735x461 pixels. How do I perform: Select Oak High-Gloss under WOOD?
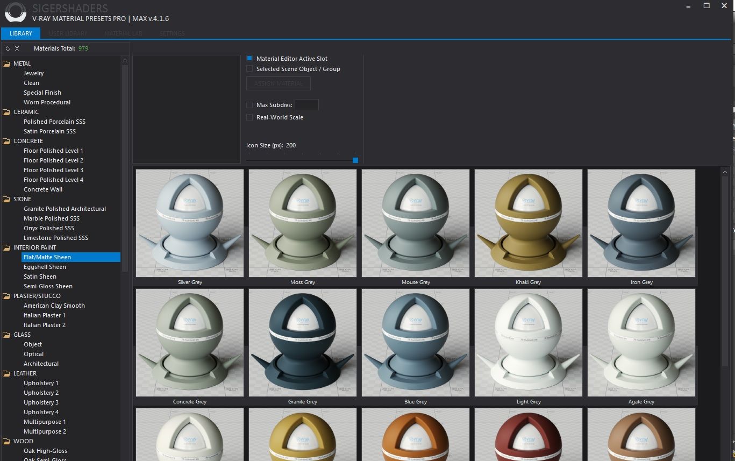(45, 451)
